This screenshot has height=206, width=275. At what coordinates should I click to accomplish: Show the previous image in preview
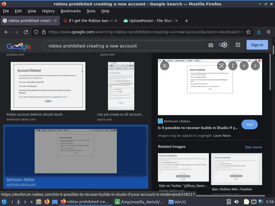tap(244, 66)
